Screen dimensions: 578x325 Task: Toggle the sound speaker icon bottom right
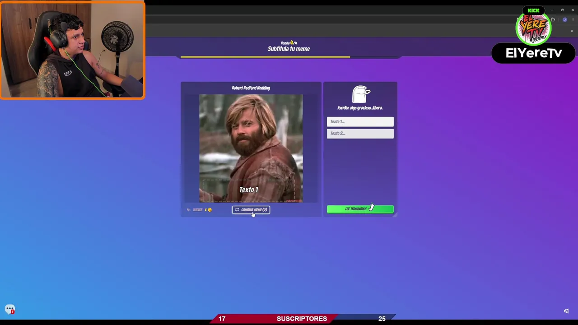[x=566, y=311]
